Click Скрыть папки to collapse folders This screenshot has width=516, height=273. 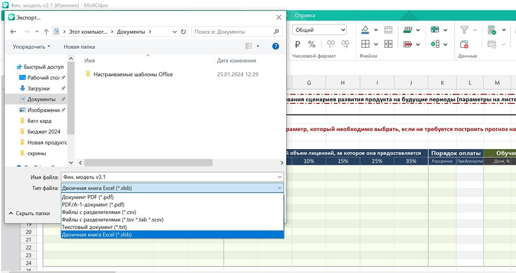point(30,214)
